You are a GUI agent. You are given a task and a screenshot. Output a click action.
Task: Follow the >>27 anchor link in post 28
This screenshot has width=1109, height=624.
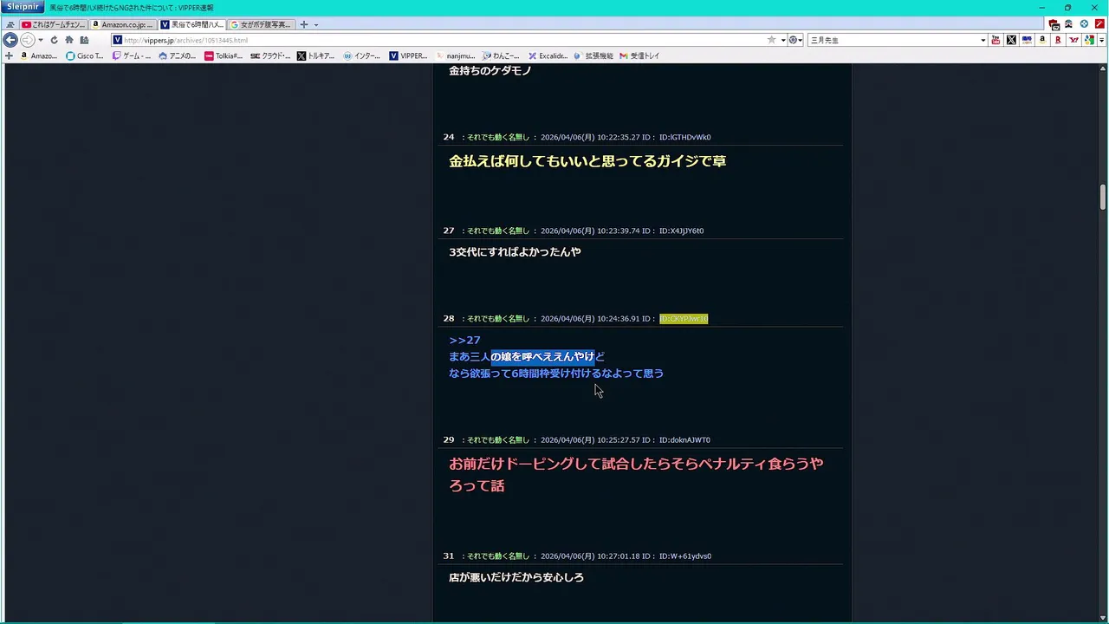coord(464,340)
